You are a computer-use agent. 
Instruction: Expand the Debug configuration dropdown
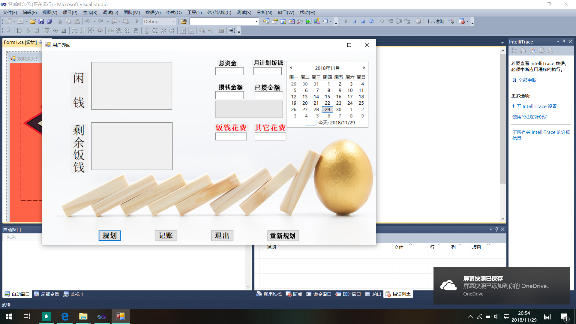(x=173, y=21)
